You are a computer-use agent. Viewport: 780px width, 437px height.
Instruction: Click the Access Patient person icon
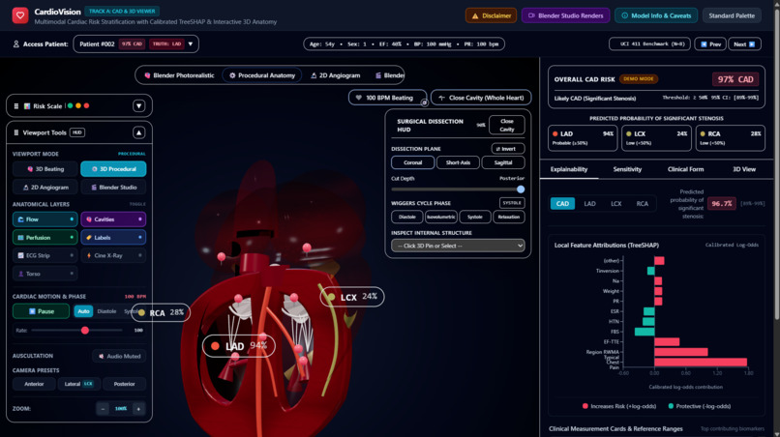tap(15, 44)
